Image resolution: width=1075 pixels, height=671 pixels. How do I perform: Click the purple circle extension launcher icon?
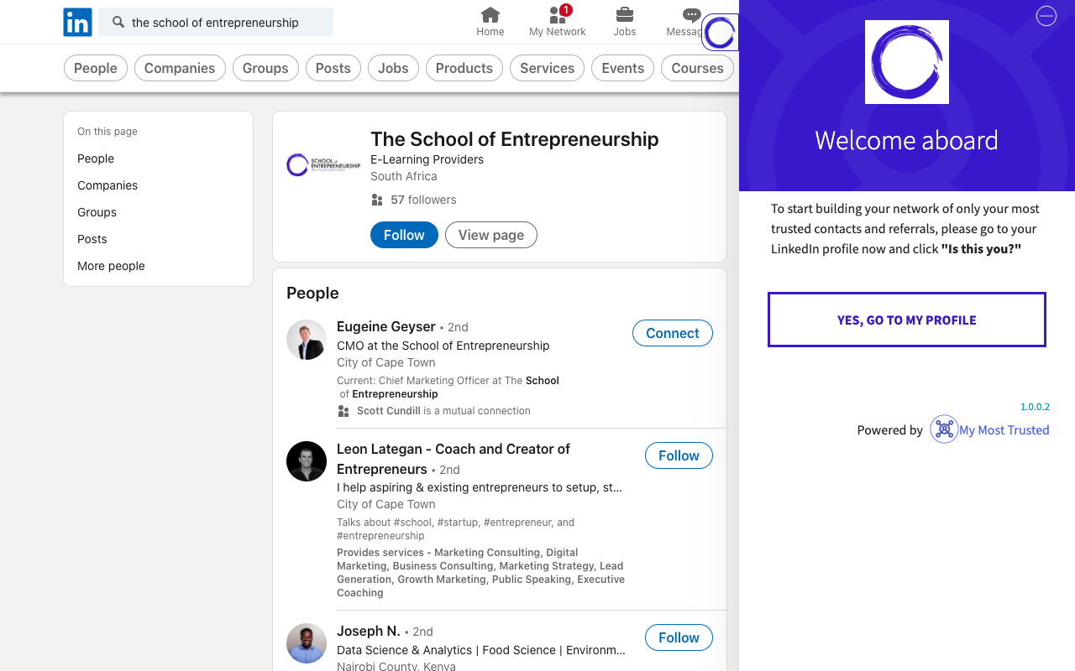720,33
